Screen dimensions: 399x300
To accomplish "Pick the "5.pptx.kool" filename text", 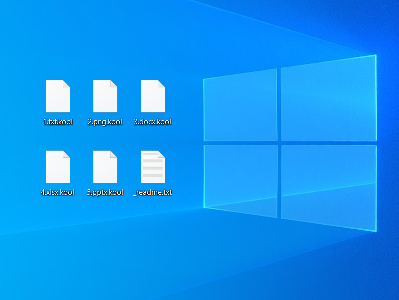I will click(x=105, y=192).
